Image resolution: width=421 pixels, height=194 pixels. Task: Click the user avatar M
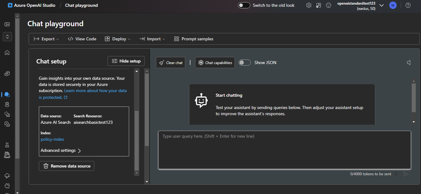point(393,5)
